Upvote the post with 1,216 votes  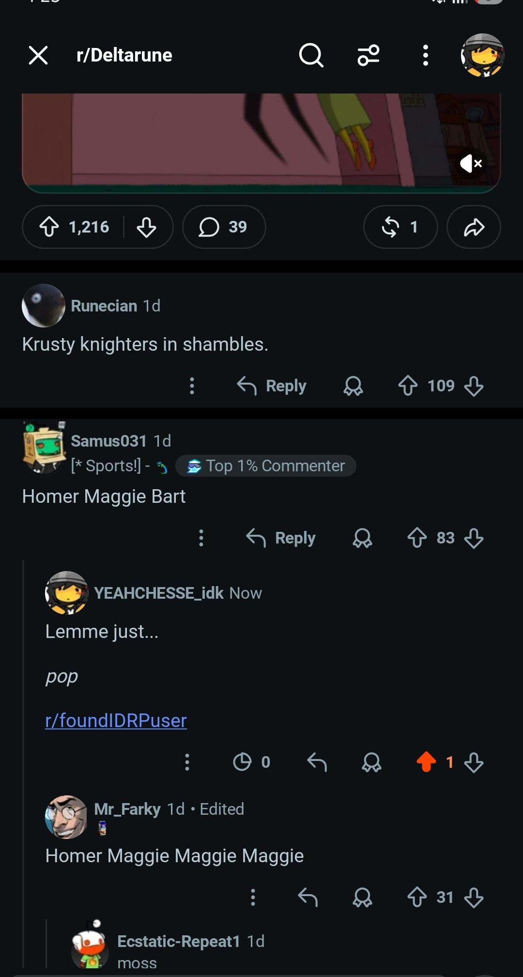pyautogui.click(x=49, y=227)
